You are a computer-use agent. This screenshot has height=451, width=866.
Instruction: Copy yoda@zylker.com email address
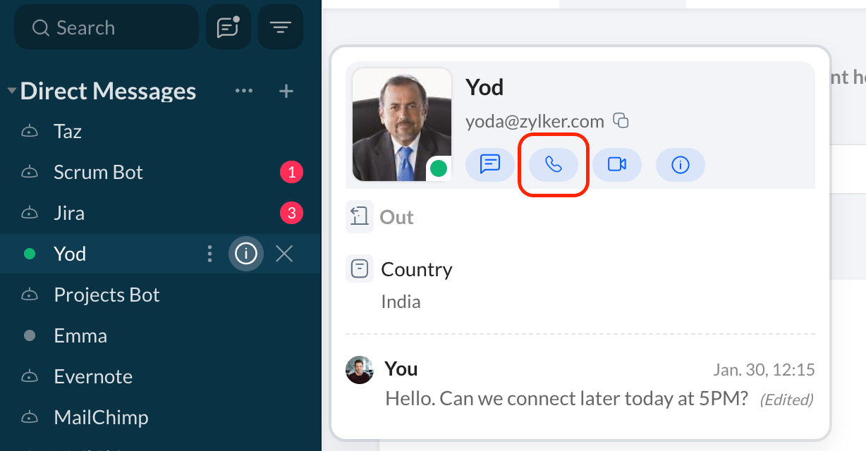pyautogui.click(x=621, y=121)
